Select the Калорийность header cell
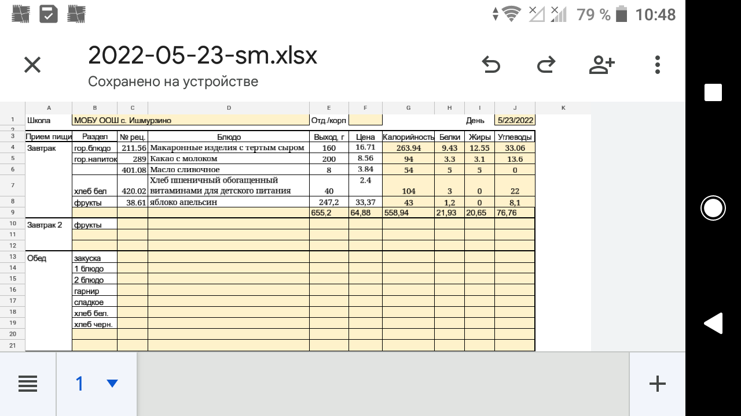The height and width of the screenshot is (416, 741). pyautogui.click(x=408, y=137)
